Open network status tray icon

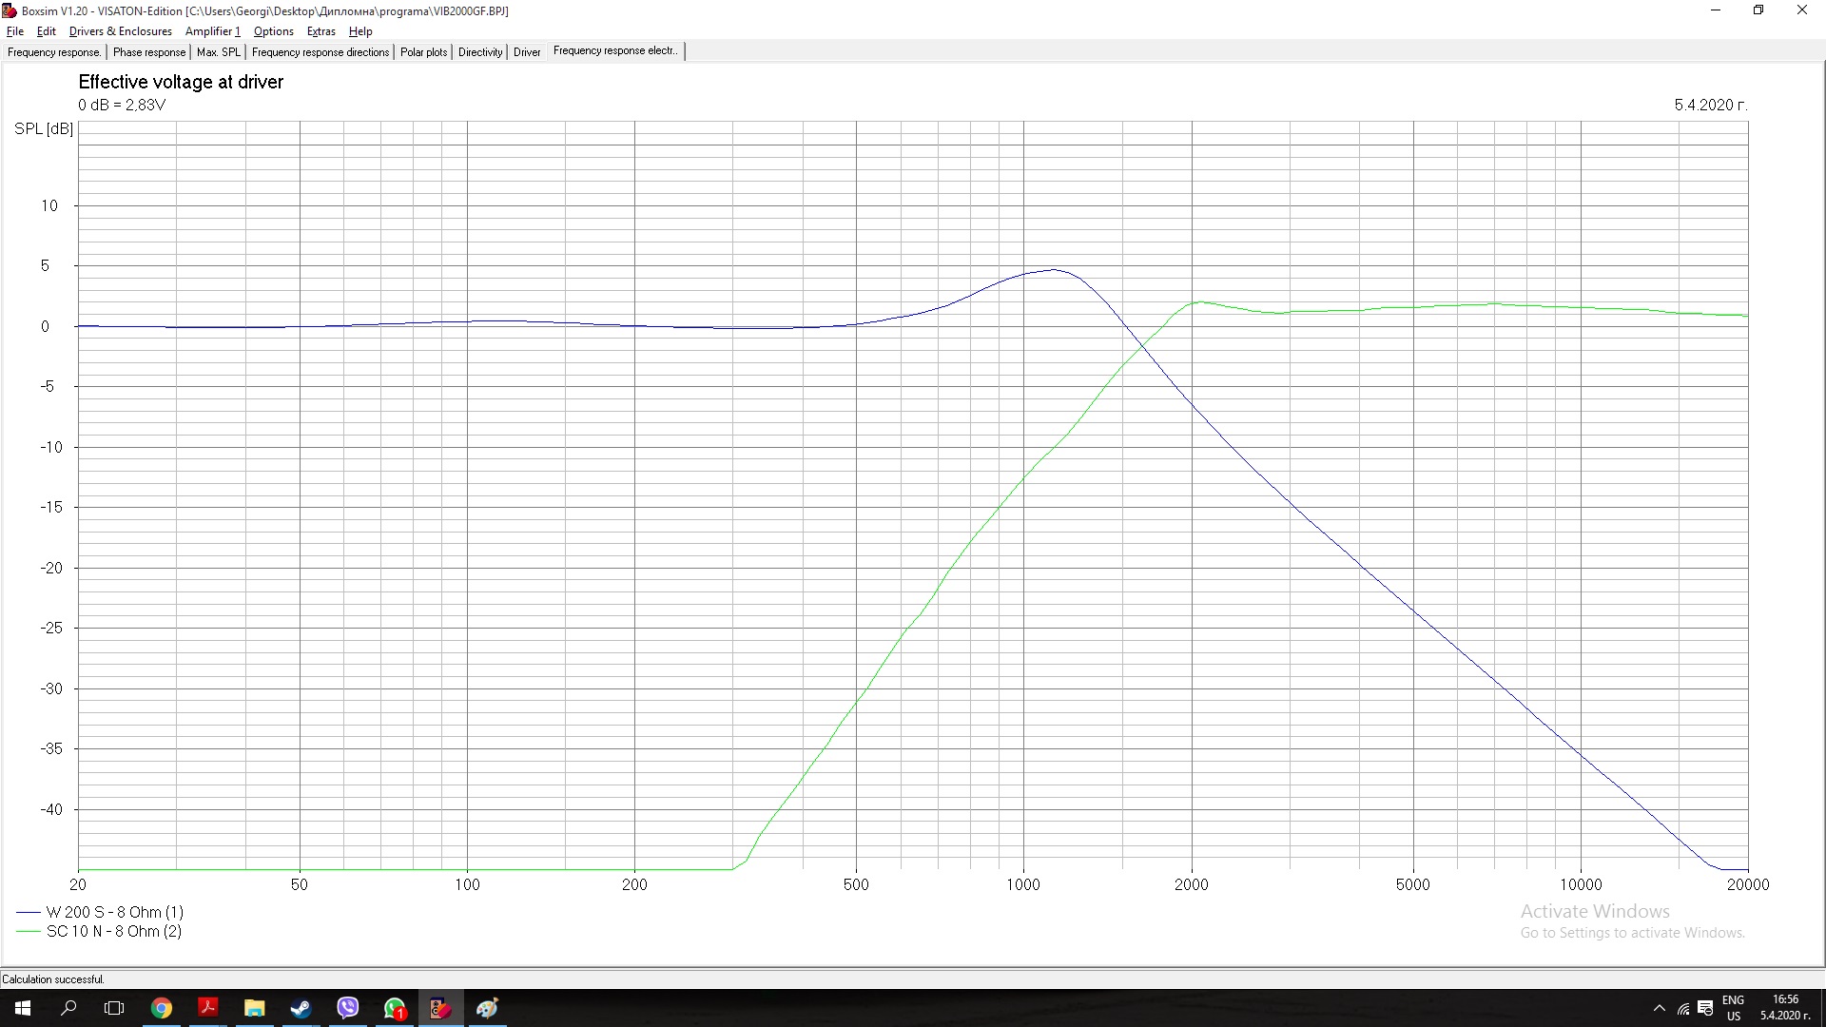(1683, 1008)
